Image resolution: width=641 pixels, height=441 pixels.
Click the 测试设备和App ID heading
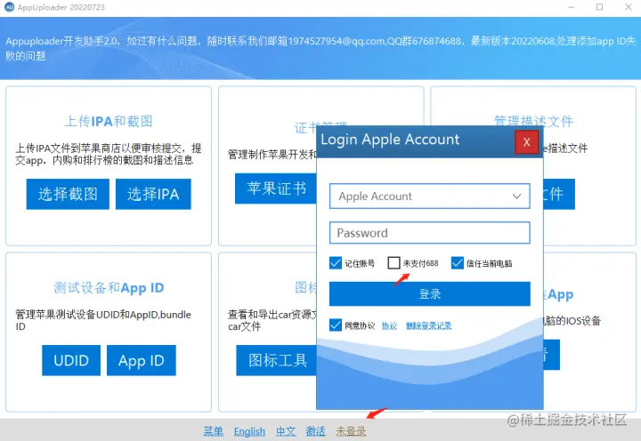109,288
